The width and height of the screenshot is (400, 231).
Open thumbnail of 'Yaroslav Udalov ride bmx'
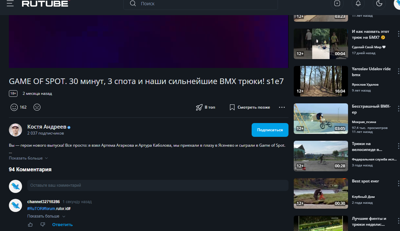321,81
